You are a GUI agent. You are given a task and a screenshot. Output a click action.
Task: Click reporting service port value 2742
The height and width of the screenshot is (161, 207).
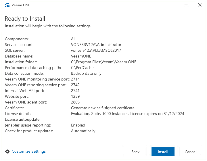75,85
